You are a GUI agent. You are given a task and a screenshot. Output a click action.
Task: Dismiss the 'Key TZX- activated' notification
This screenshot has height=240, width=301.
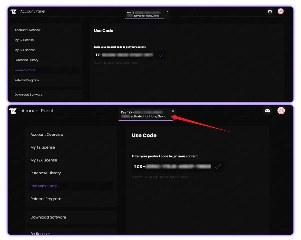point(173,111)
